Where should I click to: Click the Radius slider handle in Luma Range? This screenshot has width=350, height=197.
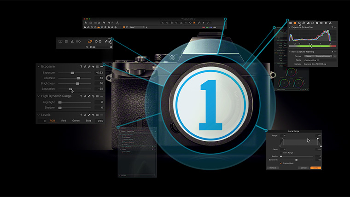point(281,156)
